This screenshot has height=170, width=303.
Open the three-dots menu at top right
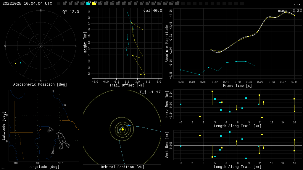297,4
